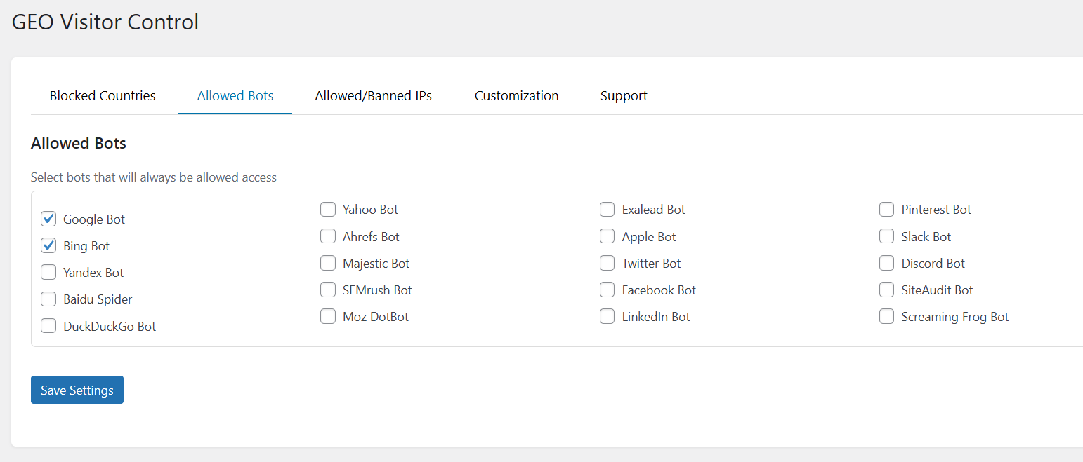Switch to Allowed/Banned IPs tab
The height and width of the screenshot is (462, 1083).
(373, 95)
